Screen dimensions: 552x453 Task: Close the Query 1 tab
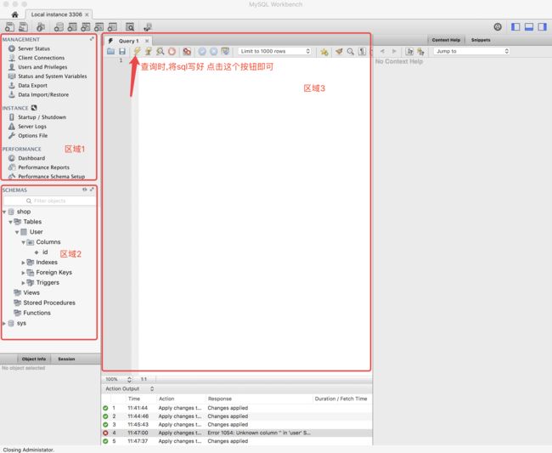coord(147,41)
